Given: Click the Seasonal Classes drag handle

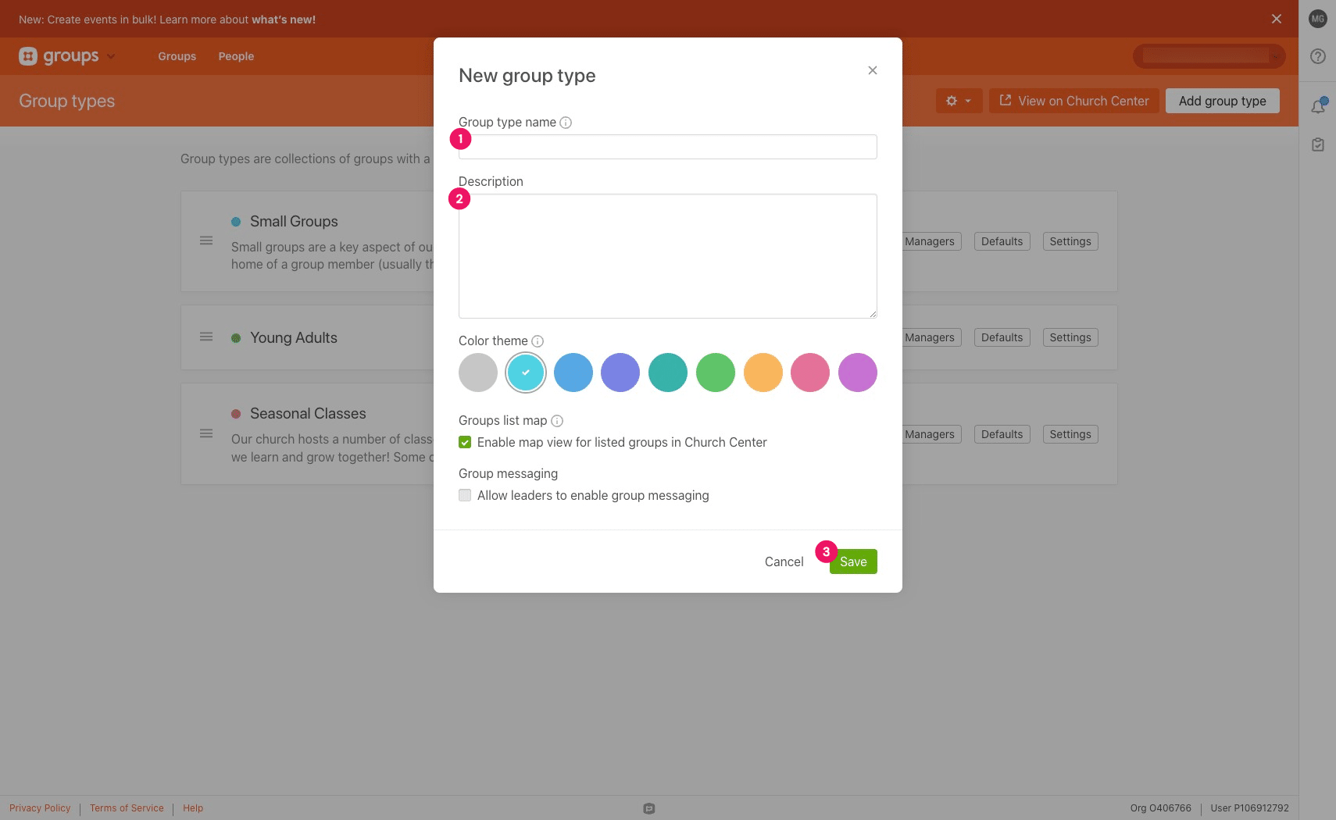Looking at the screenshot, I should (206, 433).
